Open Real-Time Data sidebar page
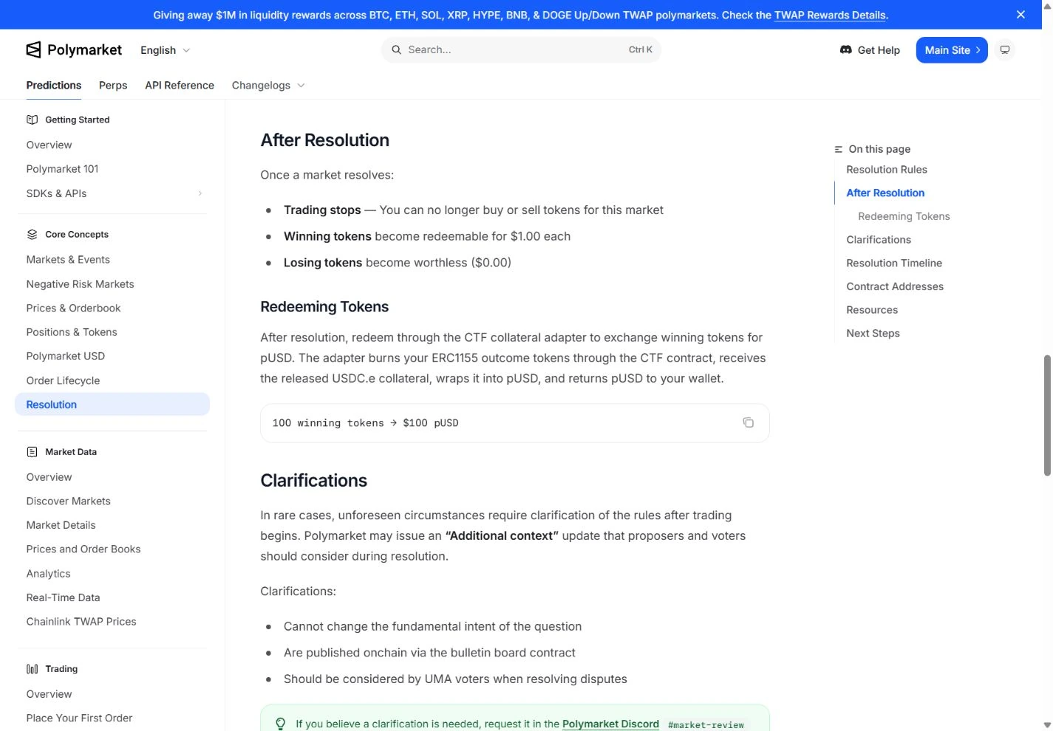This screenshot has width=1053, height=731. 63,597
